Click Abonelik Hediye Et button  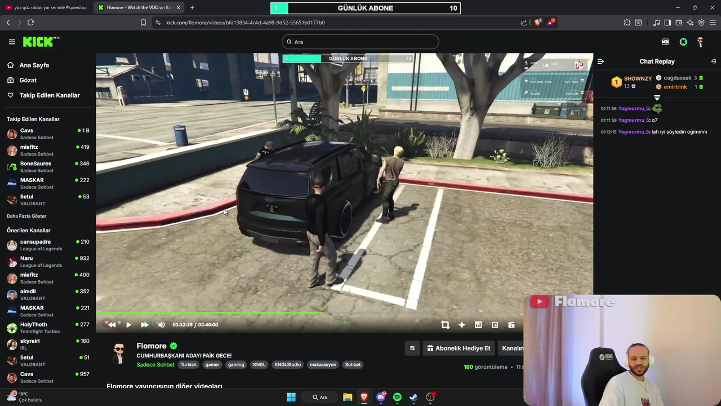click(x=459, y=348)
